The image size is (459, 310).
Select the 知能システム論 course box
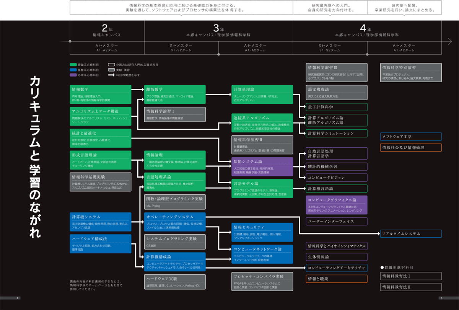pos(262,166)
